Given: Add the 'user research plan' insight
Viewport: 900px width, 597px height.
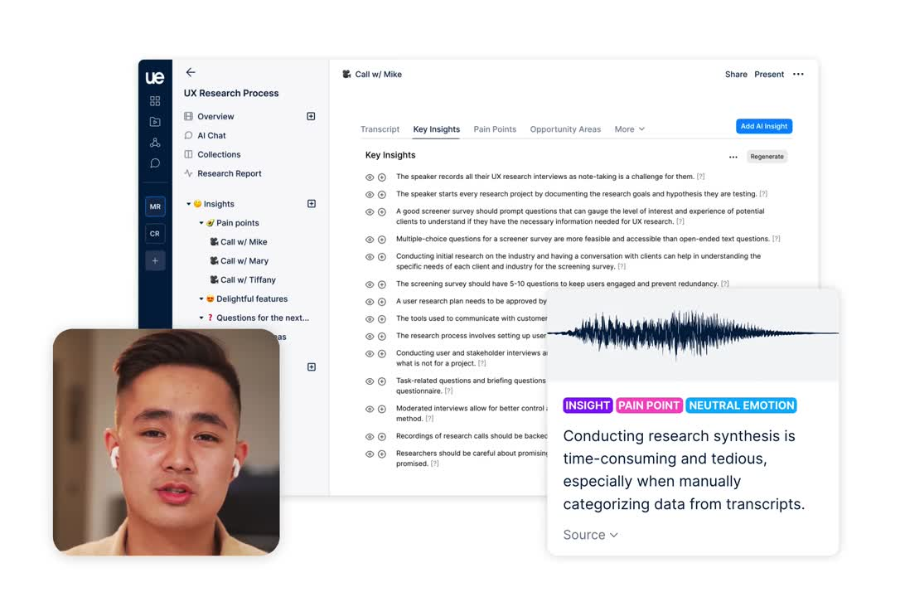Looking at the screenshot, I should coord(382,301).
